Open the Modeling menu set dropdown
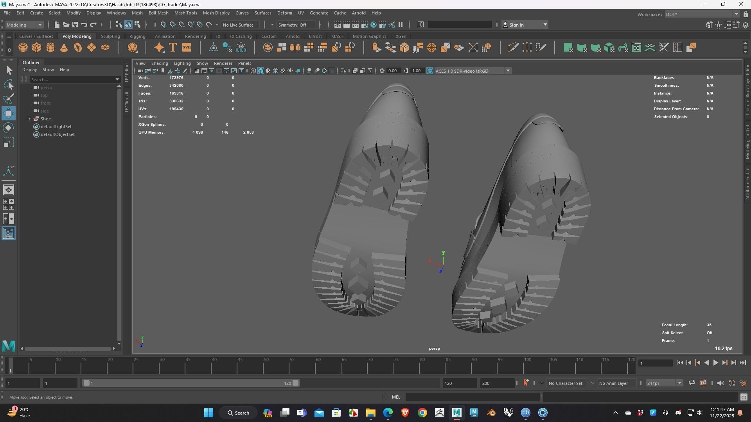Viewport: 751px width, 422px height. click(x=24, y=25)
